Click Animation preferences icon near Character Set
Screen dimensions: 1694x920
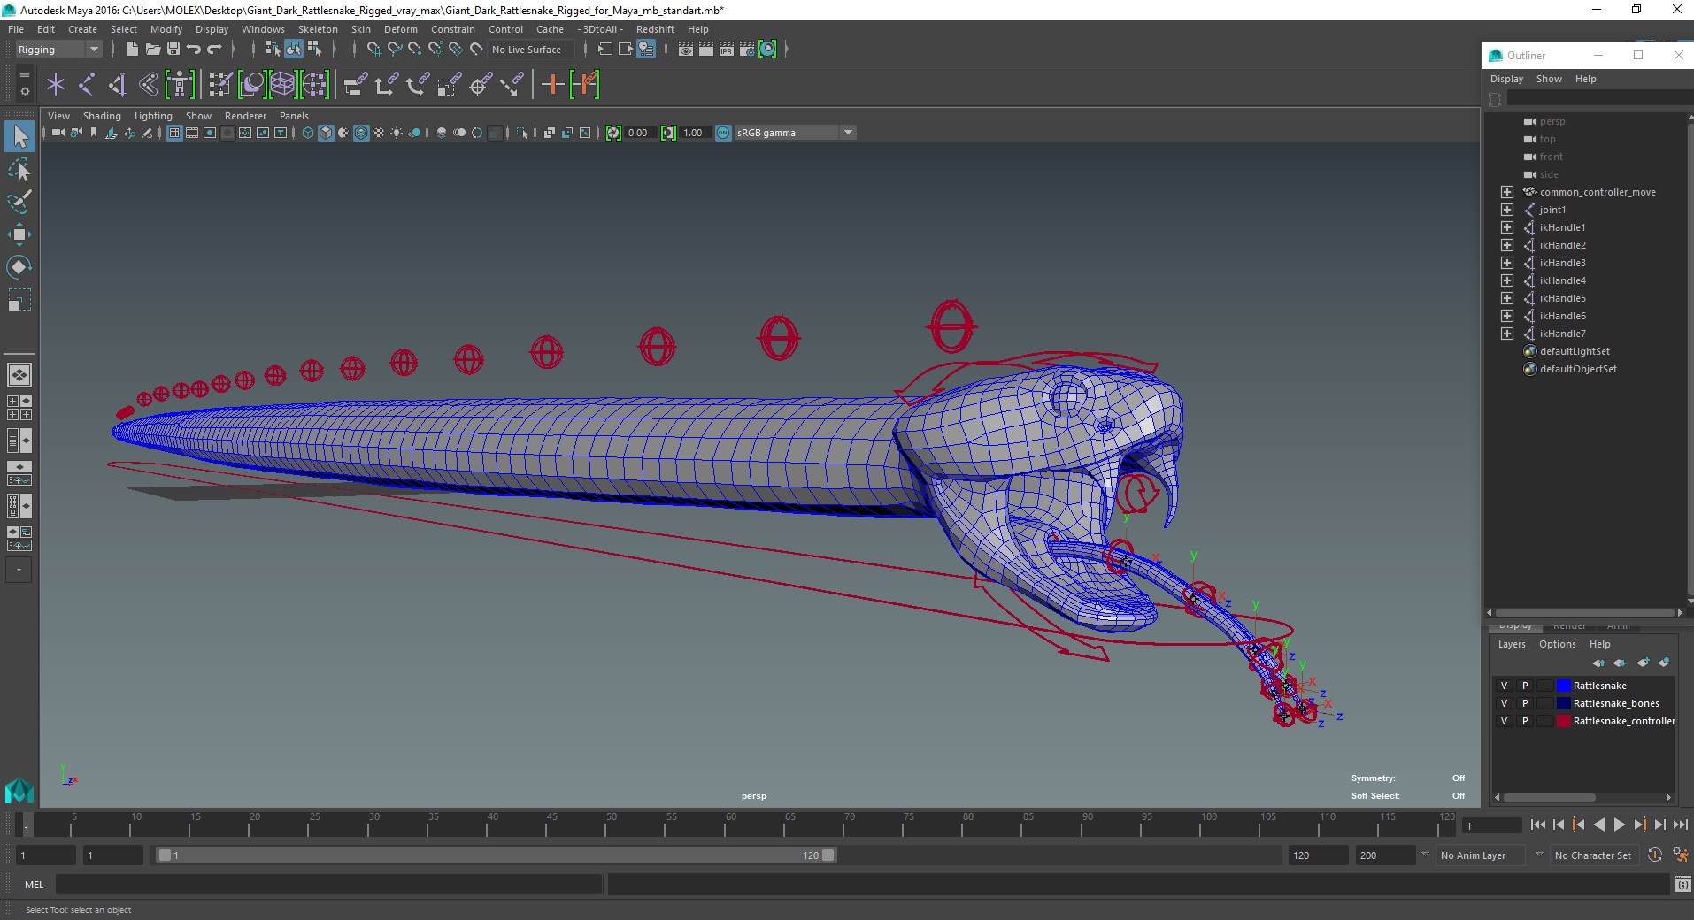(x=1680, y=855)
